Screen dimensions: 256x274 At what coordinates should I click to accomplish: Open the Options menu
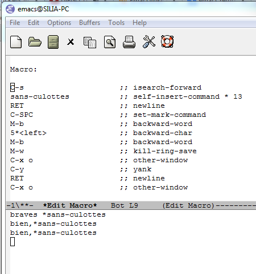tap(59, 23)
